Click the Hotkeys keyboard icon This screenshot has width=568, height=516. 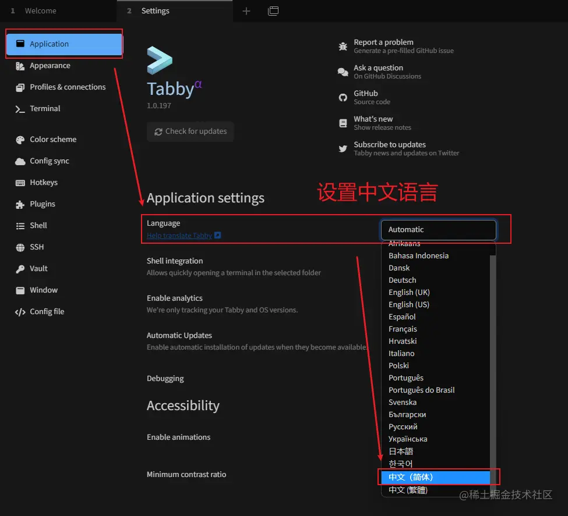20,183
